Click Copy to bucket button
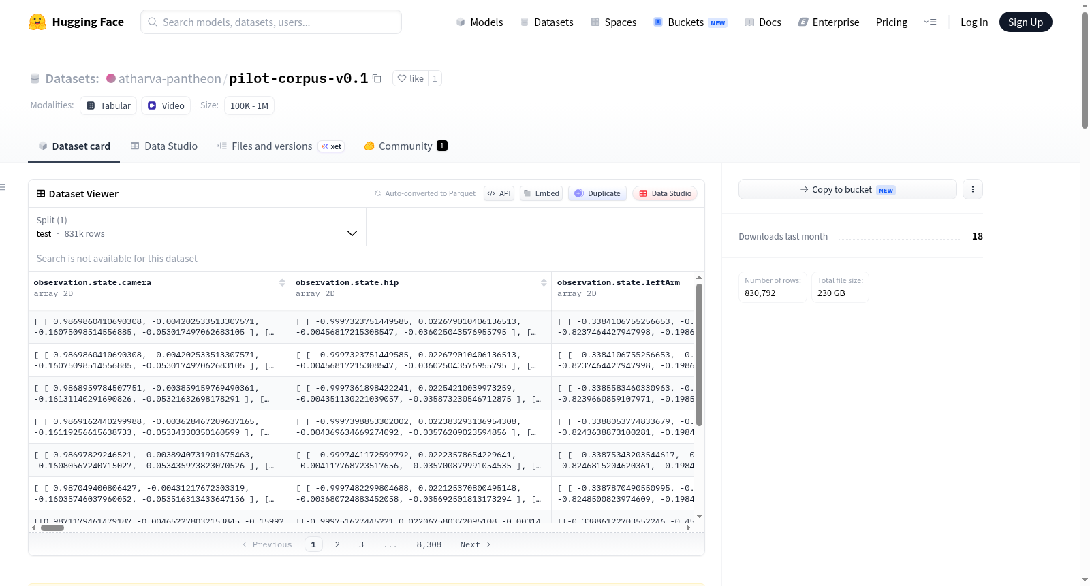 click(x=847, y=189)
